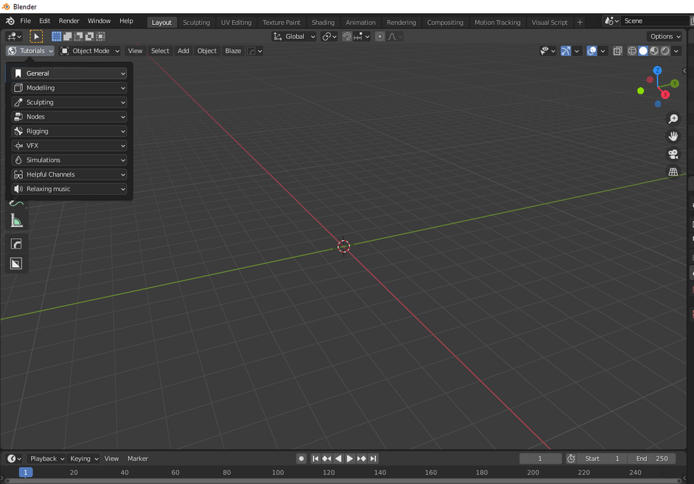Open the File menu
The width and height of the screenshot is (694, 484).
(26, 21)
